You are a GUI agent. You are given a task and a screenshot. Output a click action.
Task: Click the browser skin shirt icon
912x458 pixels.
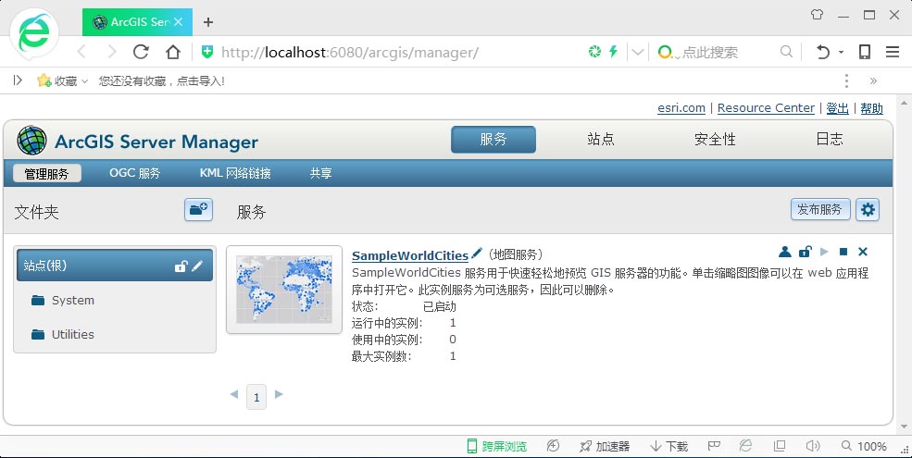click(x=818, y=15)
